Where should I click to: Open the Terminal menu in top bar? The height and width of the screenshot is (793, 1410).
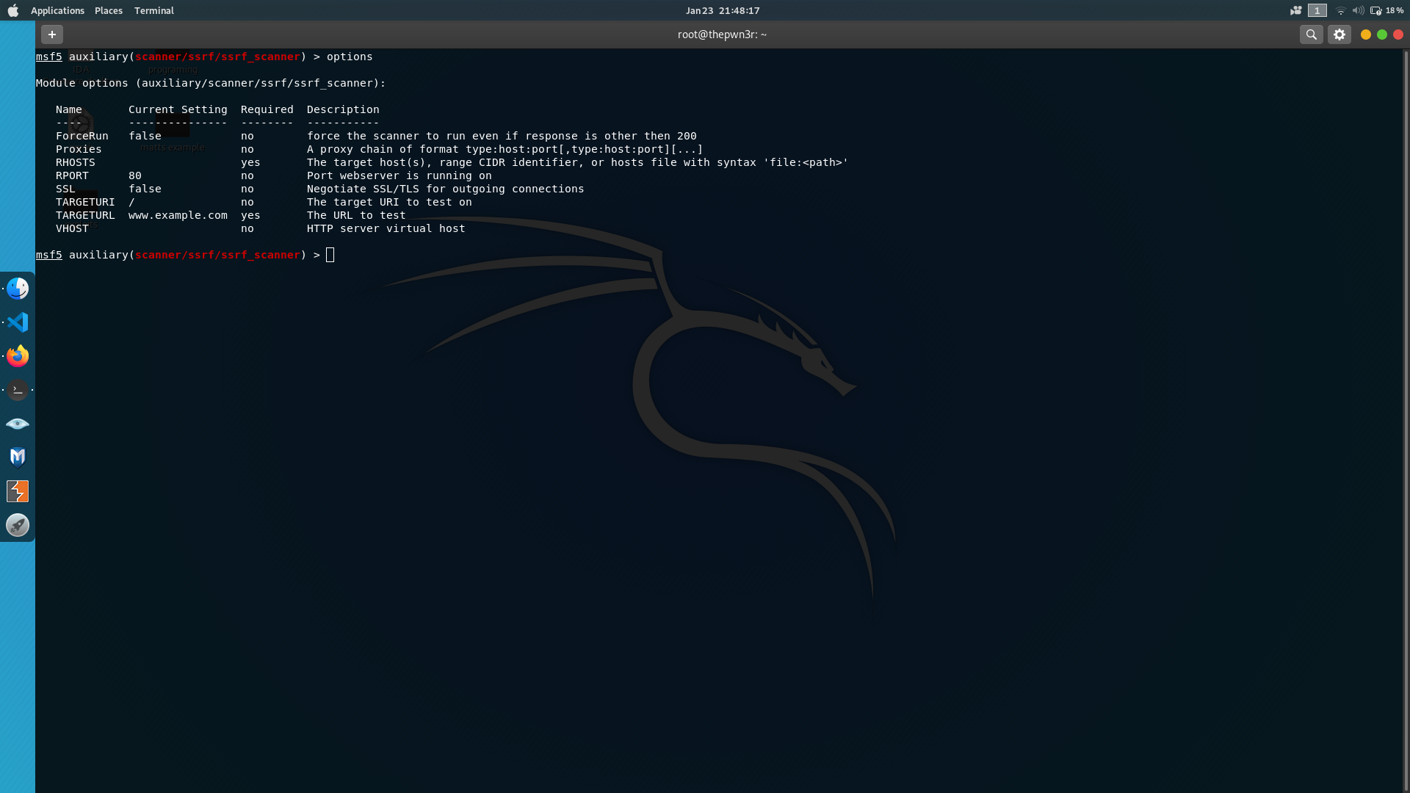154,10
